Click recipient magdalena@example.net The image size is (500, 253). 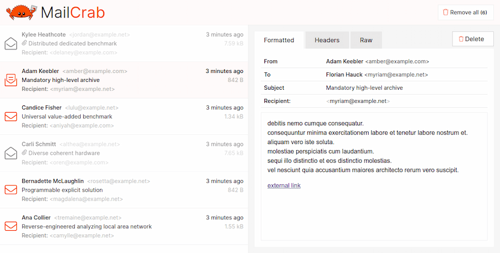pos(86,199)
